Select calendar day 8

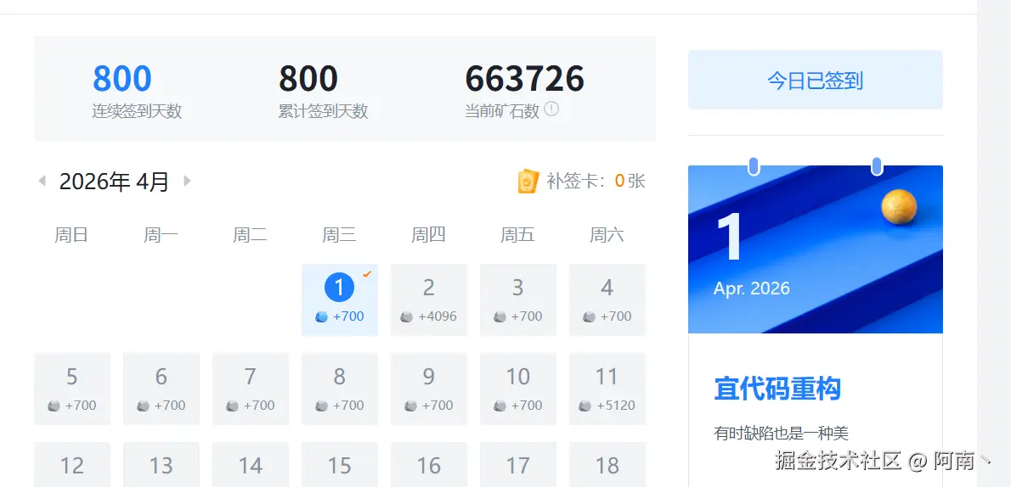point(340,389)
